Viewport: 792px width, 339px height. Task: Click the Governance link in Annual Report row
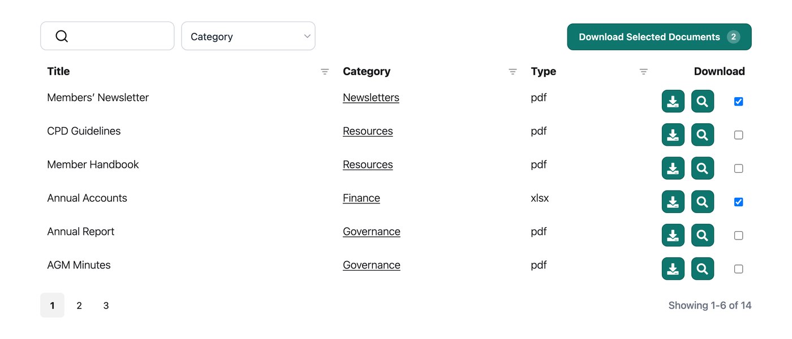(372, 232)
